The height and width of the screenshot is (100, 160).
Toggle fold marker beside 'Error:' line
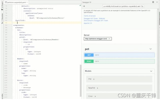coord(12,80)
